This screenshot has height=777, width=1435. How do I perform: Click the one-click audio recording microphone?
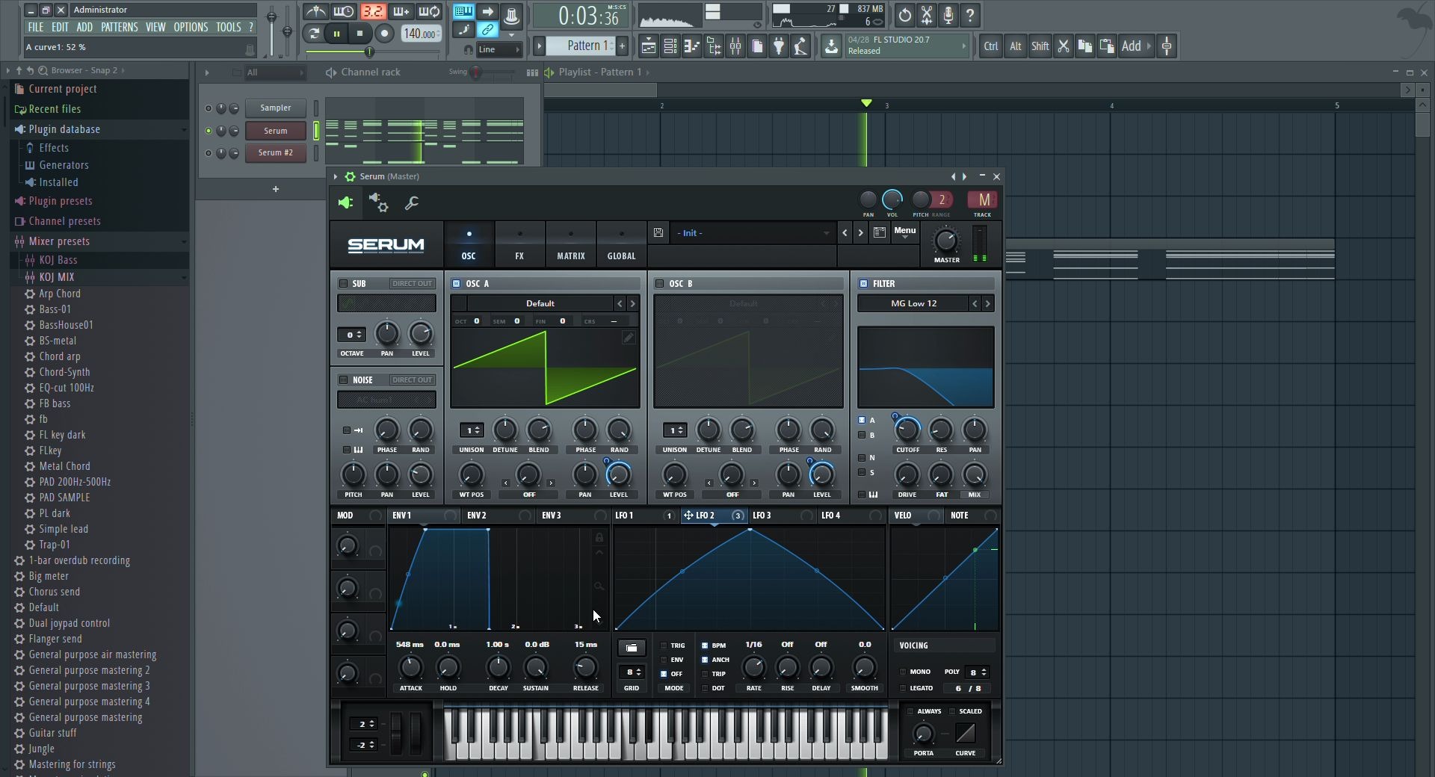(x=948, y=15)
